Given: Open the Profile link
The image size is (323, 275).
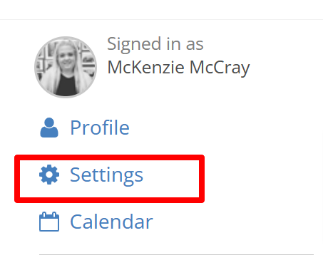Looking at the screenshot, I should (x=85, y=128).
